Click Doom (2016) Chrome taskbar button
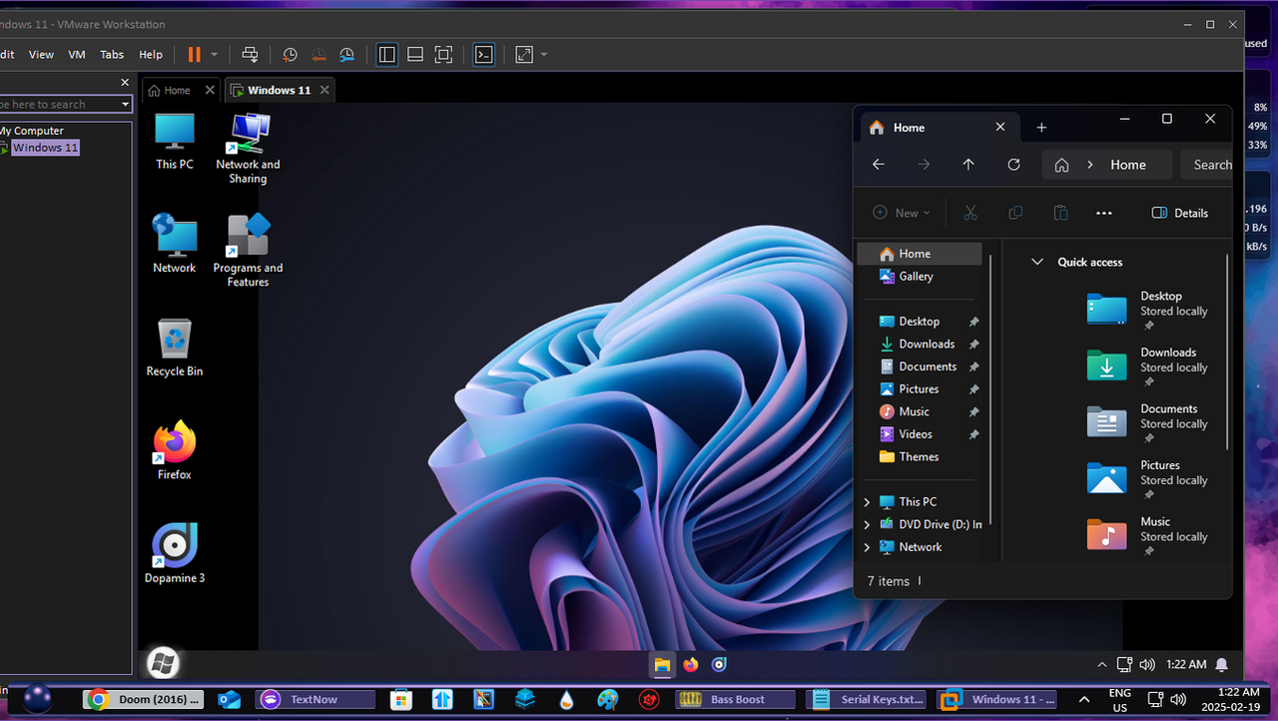The image size is (1278, 721). pyautogui.click(x=144, y=699)
